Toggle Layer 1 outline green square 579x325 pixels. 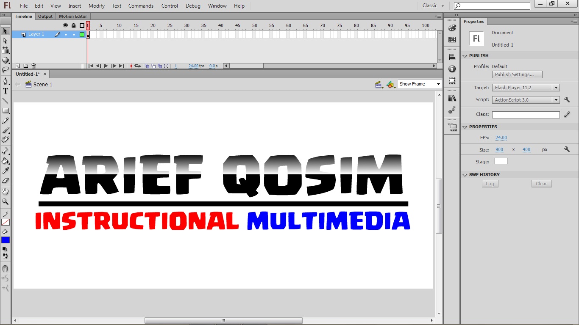pyautogui.click(x=82, y=34)
